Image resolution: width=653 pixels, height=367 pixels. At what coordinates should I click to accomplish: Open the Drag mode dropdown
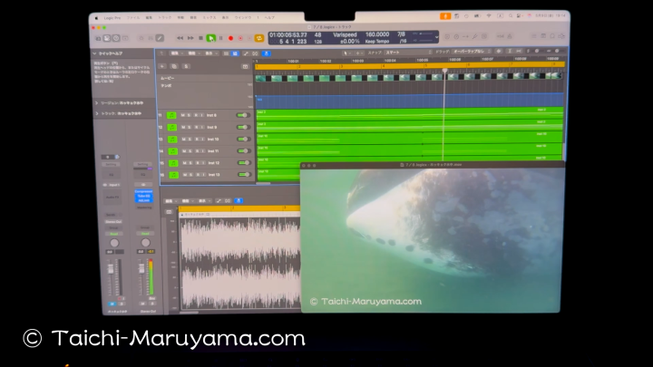(472, 52)
